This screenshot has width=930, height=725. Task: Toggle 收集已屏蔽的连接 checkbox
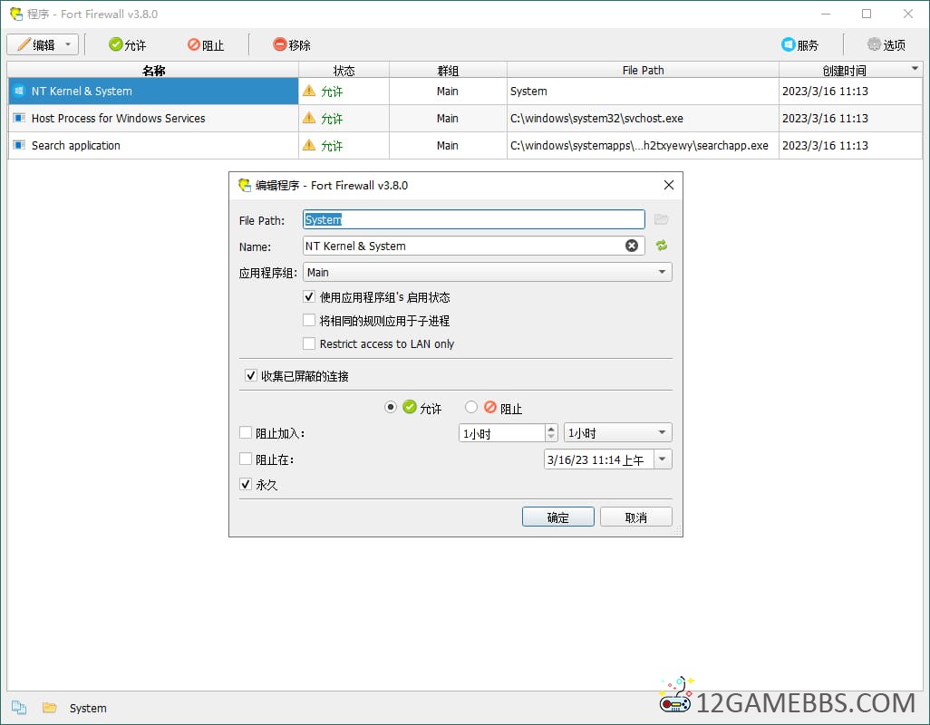tap(250, 375)
